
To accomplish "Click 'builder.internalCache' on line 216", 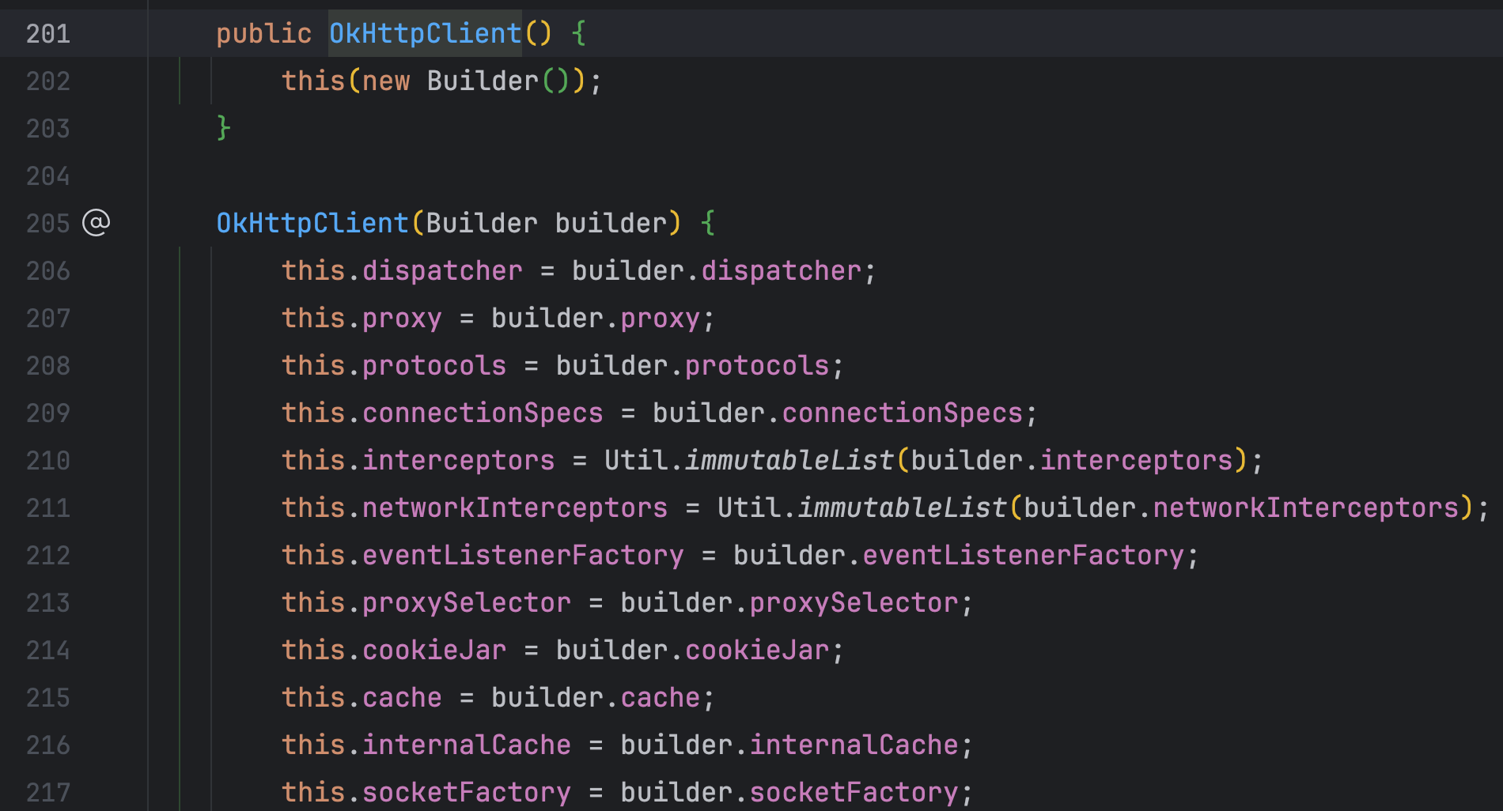I will click(x=789, y=745).
